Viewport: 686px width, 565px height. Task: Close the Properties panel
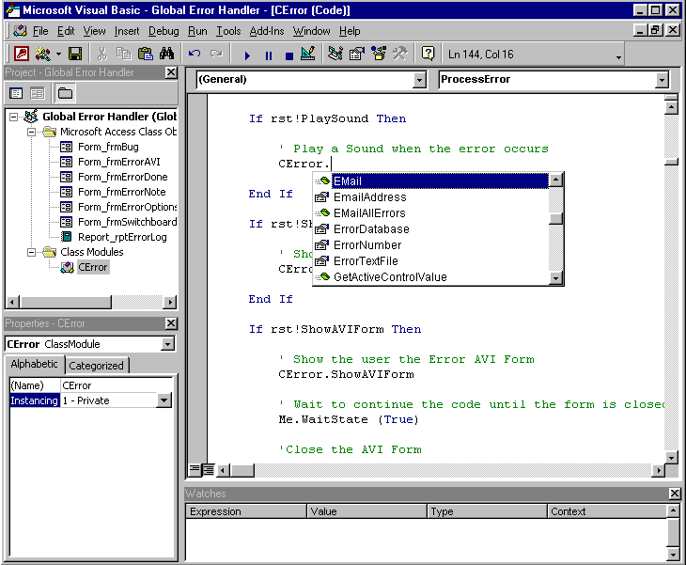tap(171, 323)
